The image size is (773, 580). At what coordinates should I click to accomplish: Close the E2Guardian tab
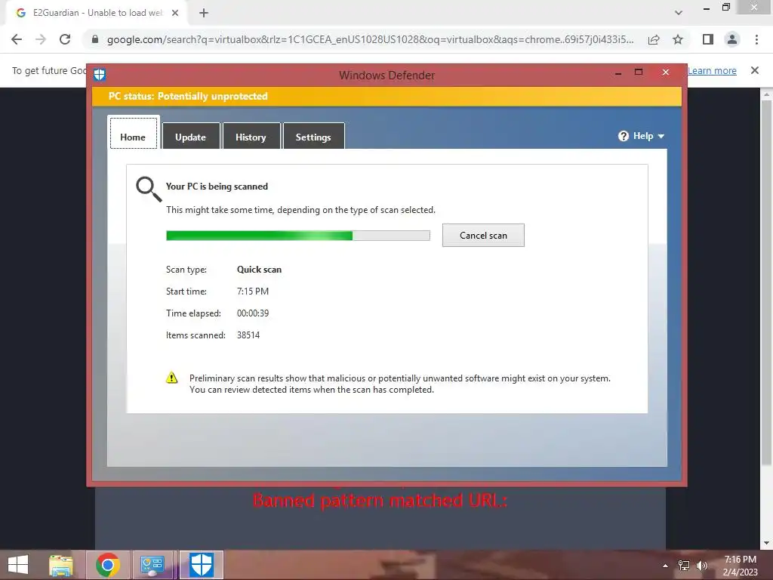[x=175, y=13]
